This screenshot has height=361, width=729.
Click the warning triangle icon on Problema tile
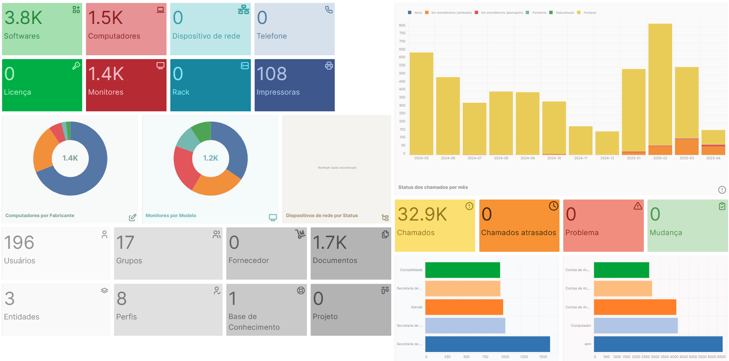pos(638,206)
